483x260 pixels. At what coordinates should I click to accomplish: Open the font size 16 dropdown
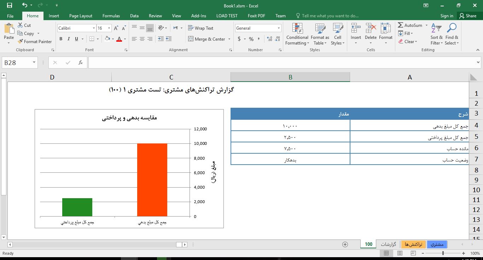click(109, 28)
